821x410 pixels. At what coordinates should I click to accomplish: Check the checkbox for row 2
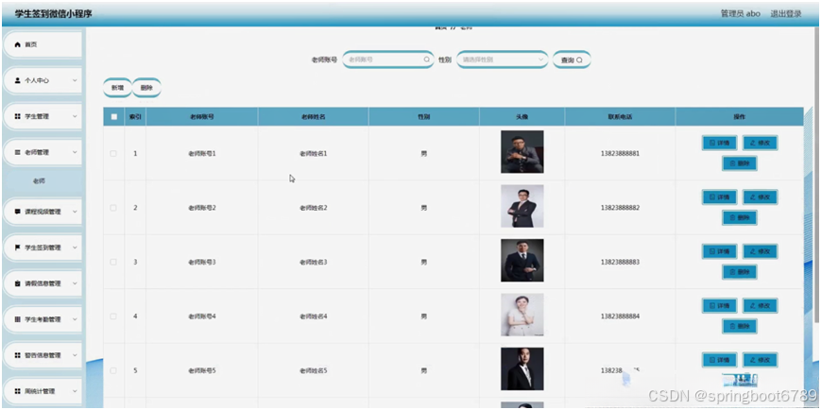[x=113, y=208]
